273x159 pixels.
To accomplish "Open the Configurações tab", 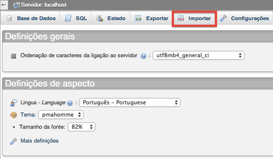I will (245, 18).
